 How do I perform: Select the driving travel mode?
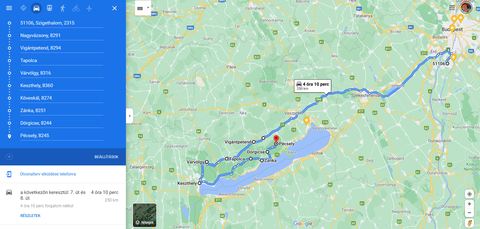tap(36, 8)
